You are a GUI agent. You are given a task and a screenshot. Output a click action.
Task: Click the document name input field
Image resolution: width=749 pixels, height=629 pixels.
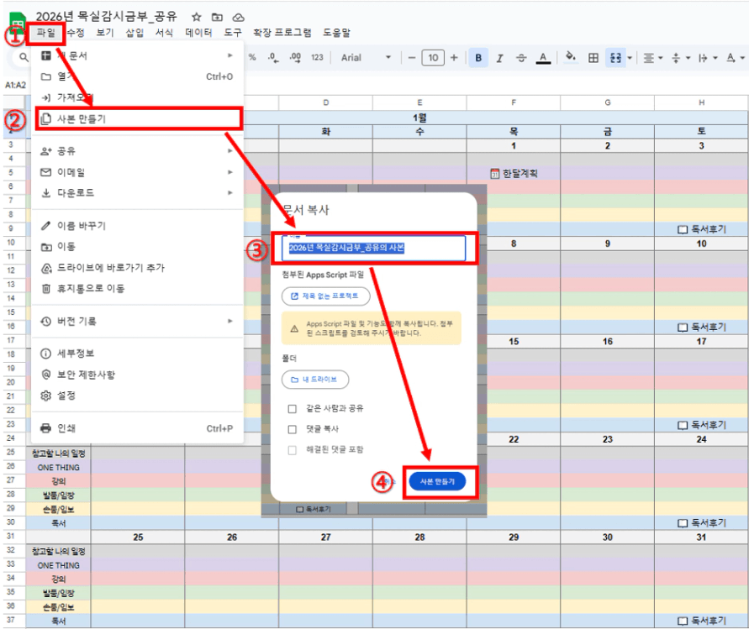[374, 249]
